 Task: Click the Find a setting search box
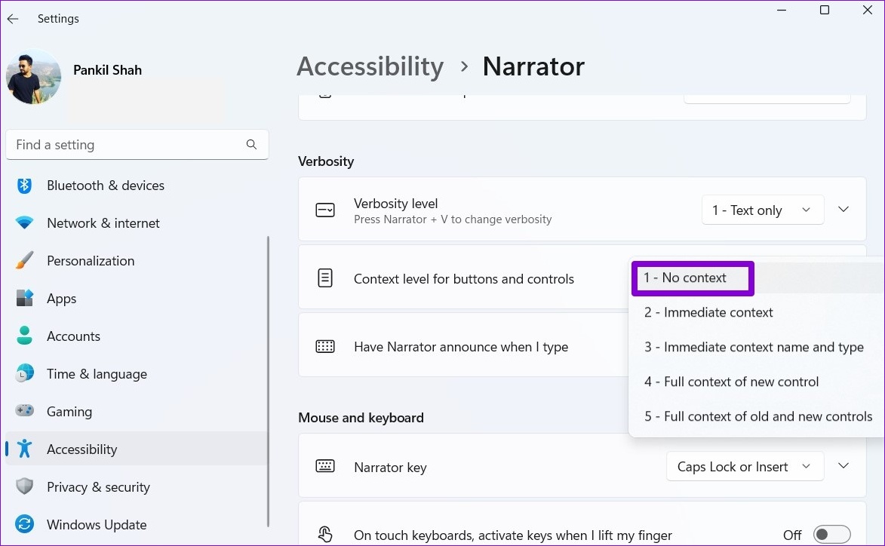tap(137, 144)
